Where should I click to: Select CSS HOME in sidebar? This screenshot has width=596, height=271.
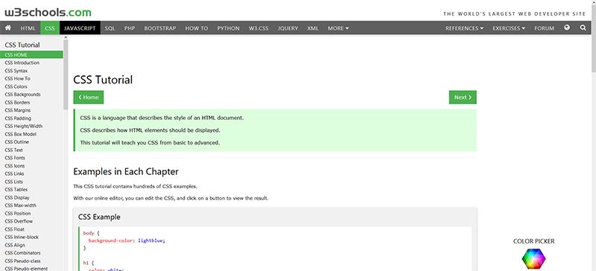click(x=31, y=55)
